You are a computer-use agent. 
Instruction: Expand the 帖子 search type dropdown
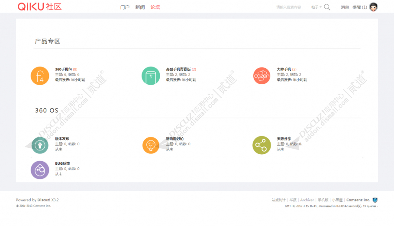tap(316, 7)
